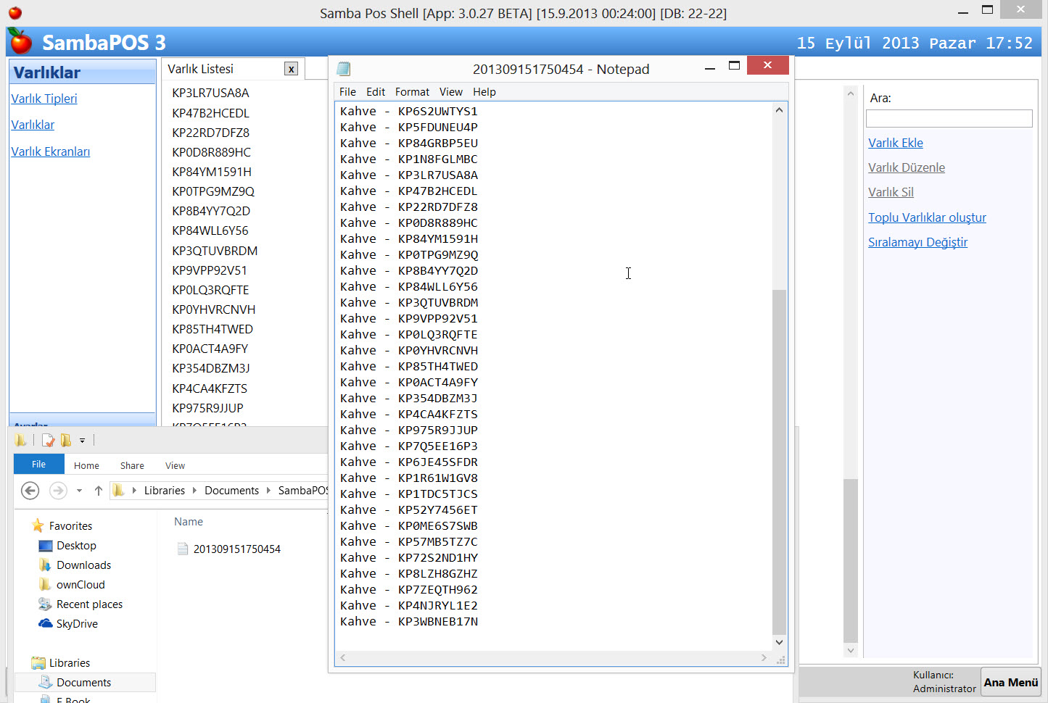Open the Customize Quick Access Toolbar dropdown

pyautogui.click(x=82, y=441)
